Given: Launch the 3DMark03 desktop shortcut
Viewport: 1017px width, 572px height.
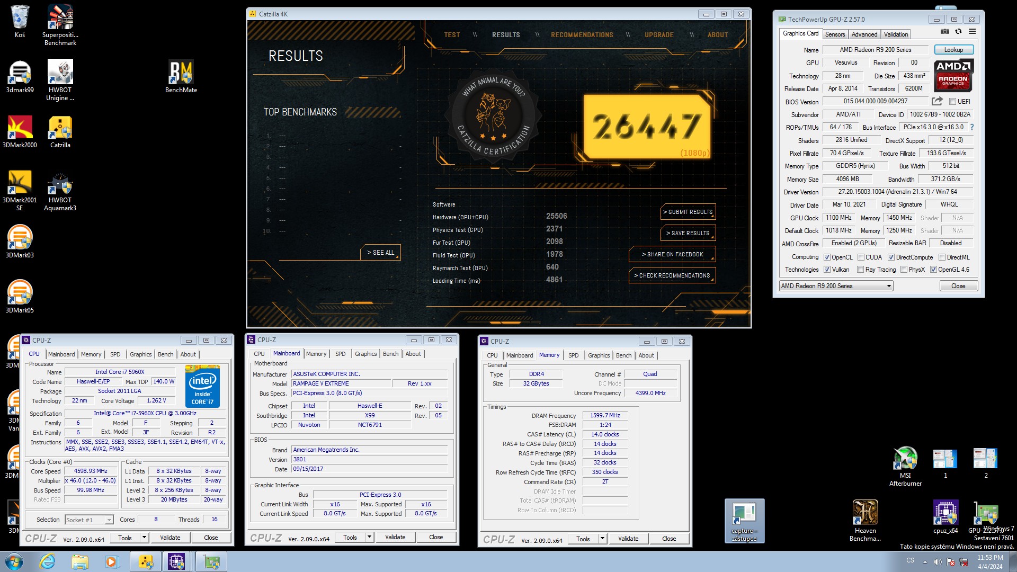Looking at the screenshot, I should pos(20,242).
